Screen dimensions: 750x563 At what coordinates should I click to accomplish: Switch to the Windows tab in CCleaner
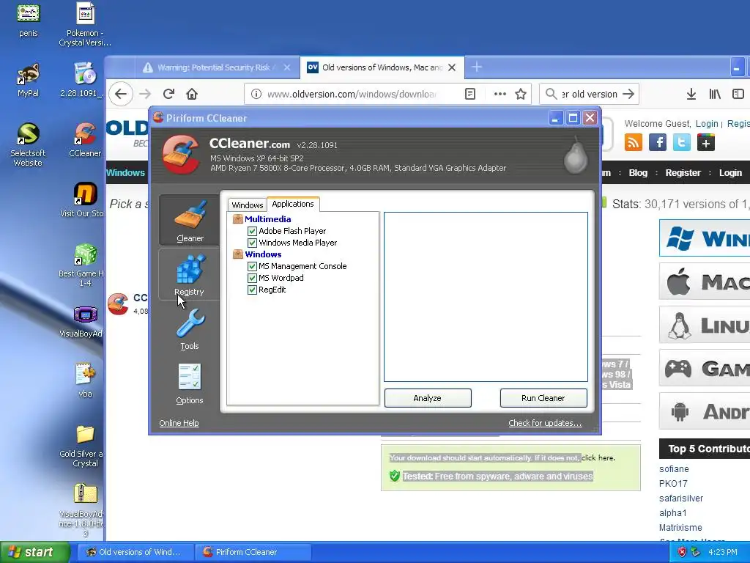coord(248,205)
